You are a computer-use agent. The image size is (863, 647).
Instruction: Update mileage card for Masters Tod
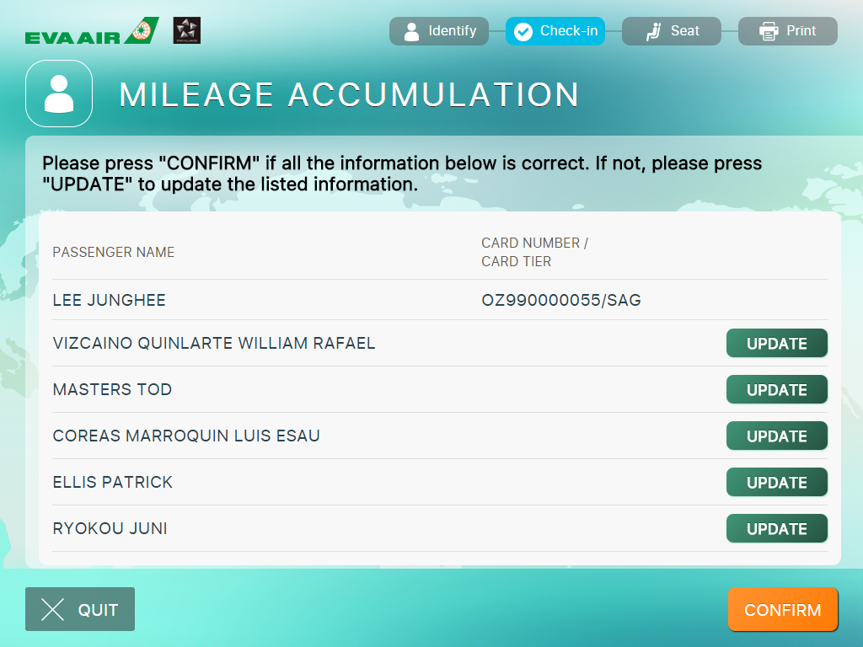pos(776,390)
